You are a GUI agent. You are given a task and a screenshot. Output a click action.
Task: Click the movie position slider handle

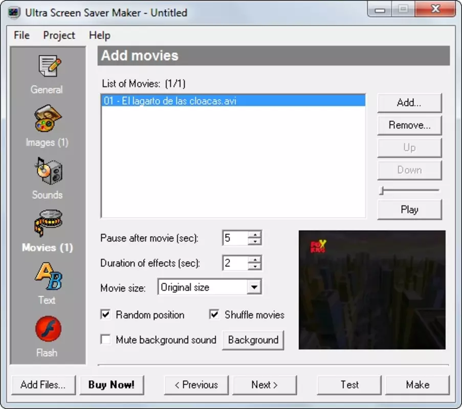click(x=382, y=191)
